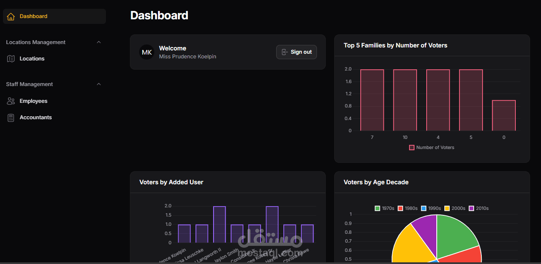Toggle the Number of Voters legend entry
541x264 pixels.
point(431,147)
